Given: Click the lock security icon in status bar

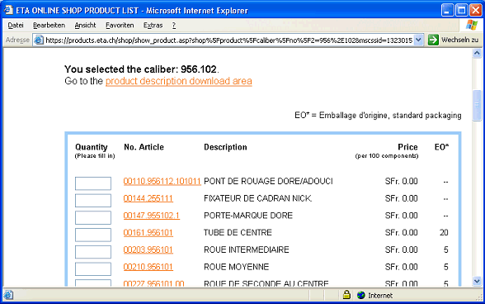Looking at the screenshot, I should click(x=346, y=295).
